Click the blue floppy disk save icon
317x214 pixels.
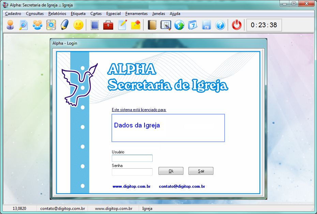tap(206, 25)
